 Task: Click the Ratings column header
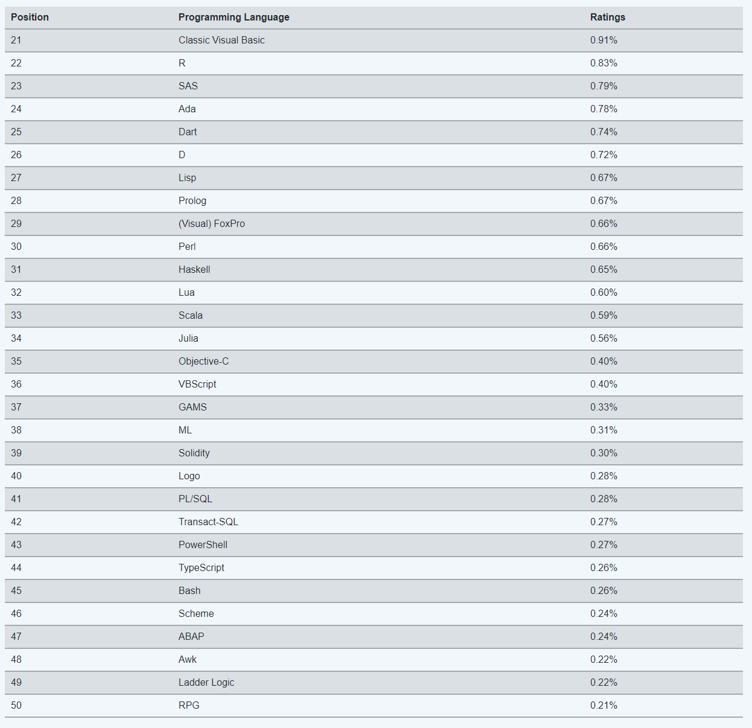click(x=607, y=17)
